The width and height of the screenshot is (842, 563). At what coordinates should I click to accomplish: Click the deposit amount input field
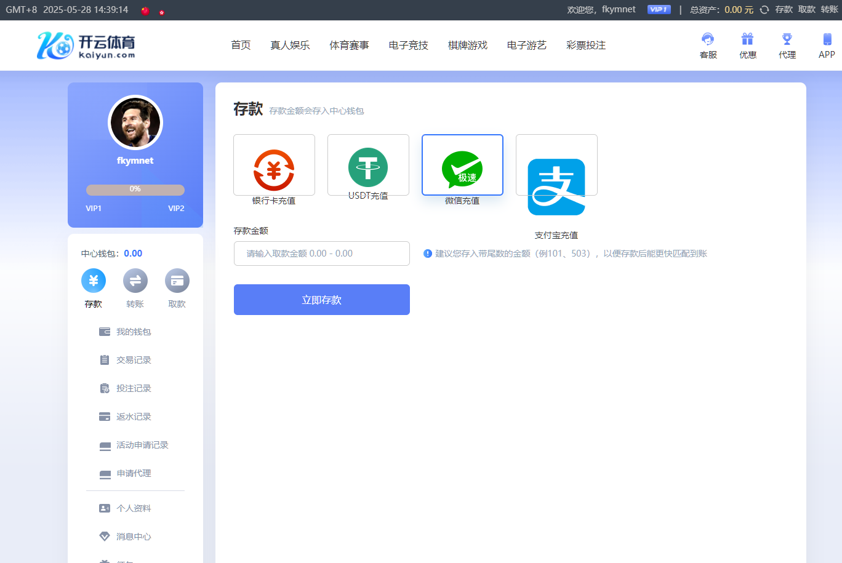[x=322, y=254]
